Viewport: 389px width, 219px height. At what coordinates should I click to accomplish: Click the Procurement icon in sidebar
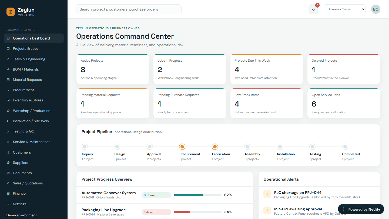[x=8, y=90]
